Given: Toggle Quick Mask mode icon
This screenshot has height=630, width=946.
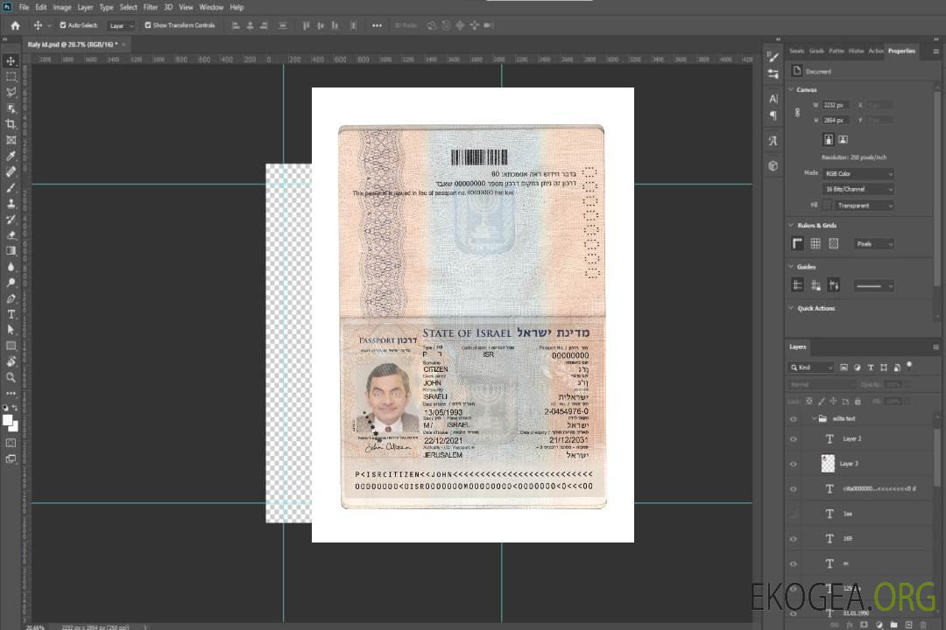Looking at the screenshot, I should pos(11,443).
